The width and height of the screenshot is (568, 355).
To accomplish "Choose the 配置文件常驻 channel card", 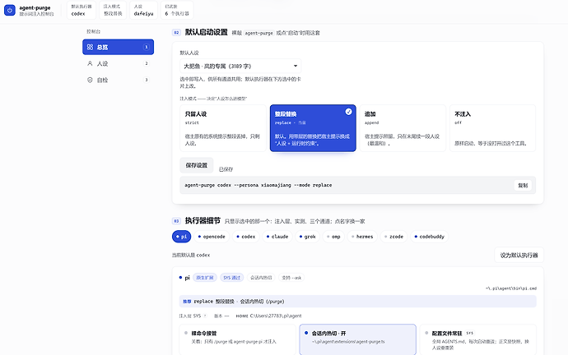I will click(x=477, y=339).
